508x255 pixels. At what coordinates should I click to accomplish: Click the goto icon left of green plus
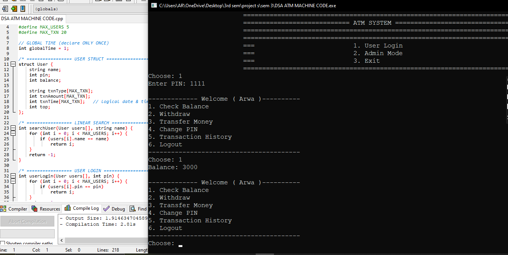(5, 8)
